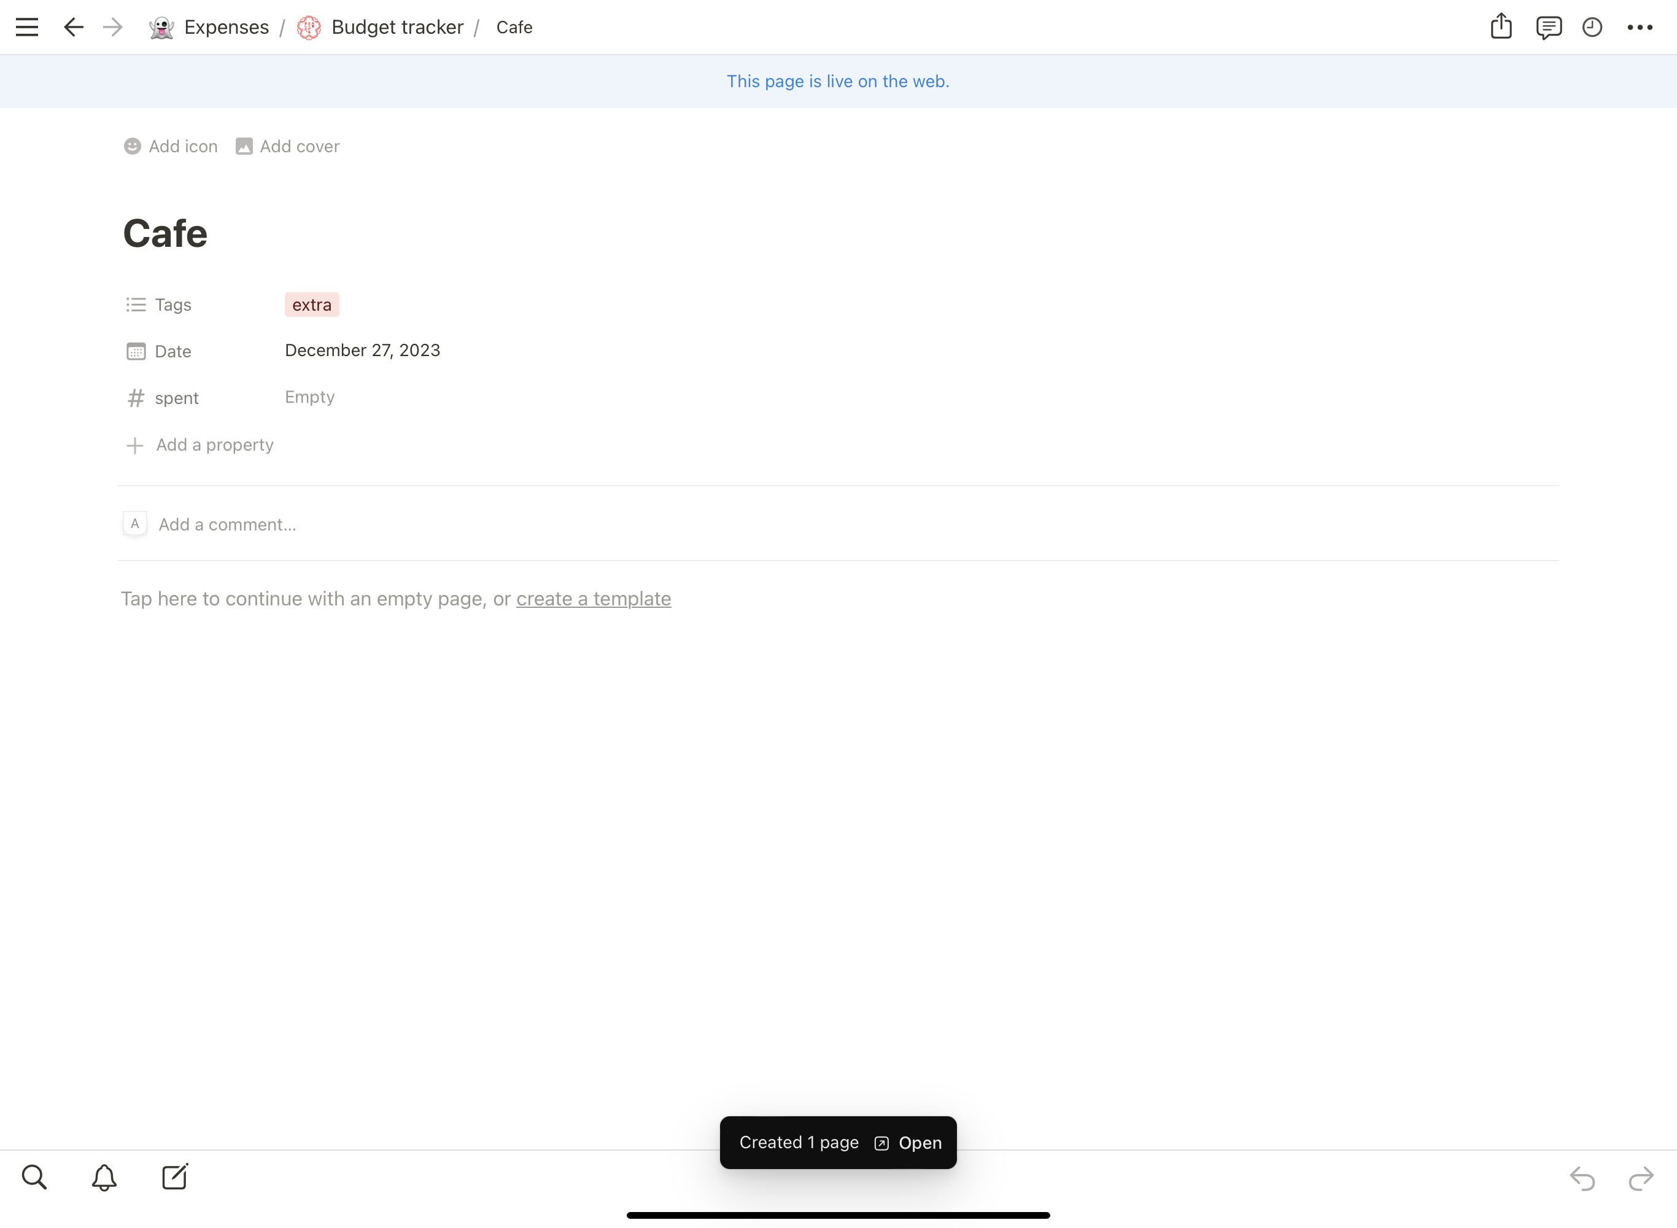The height and width of the screenshot is (1228, 1677).
Task: Open the hamburger sidebar menu
Action: (27, 28)
